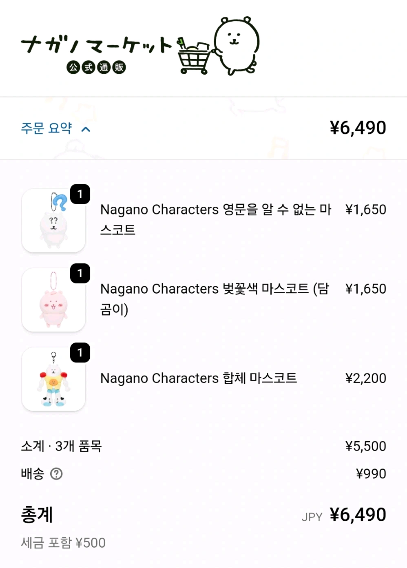Image resolution: width=407 pixels, height=568 pixels.
Task: Click the 주문 요약 order summary label
Action: [x=46, y=128]
